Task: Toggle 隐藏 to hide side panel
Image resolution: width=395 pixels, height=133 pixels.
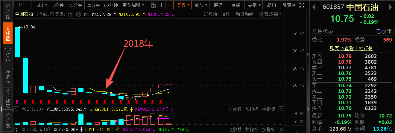Action: pyautogui.click(x=289, y=5)
